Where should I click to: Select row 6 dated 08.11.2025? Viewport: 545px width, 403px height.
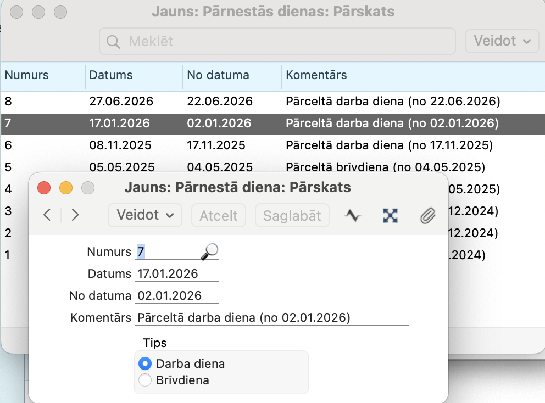(x=121, y=145)
